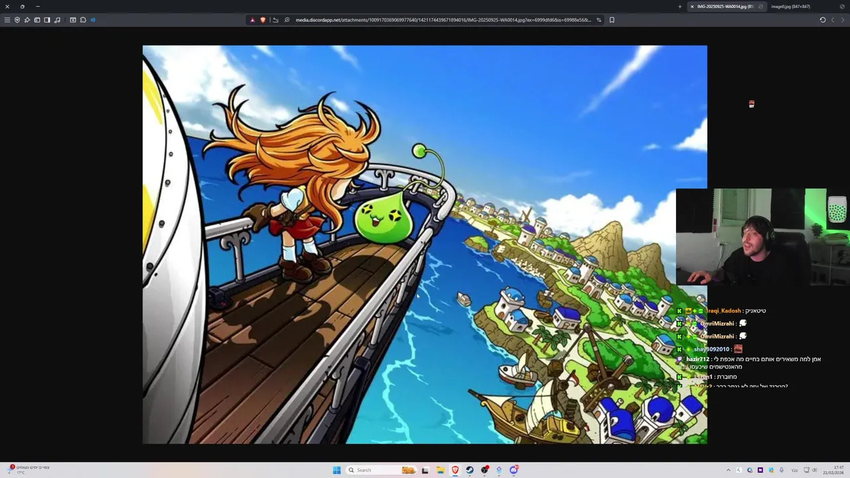Viewport: 850px width, 478px height.
Task: Open Steam from the taskbar
Action: click(469, 470)
